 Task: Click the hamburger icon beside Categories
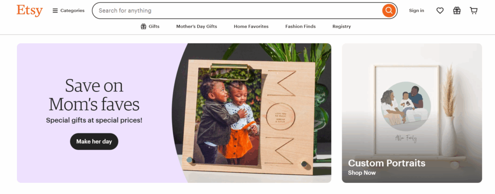pyautogui.click(x=55, y=11)
